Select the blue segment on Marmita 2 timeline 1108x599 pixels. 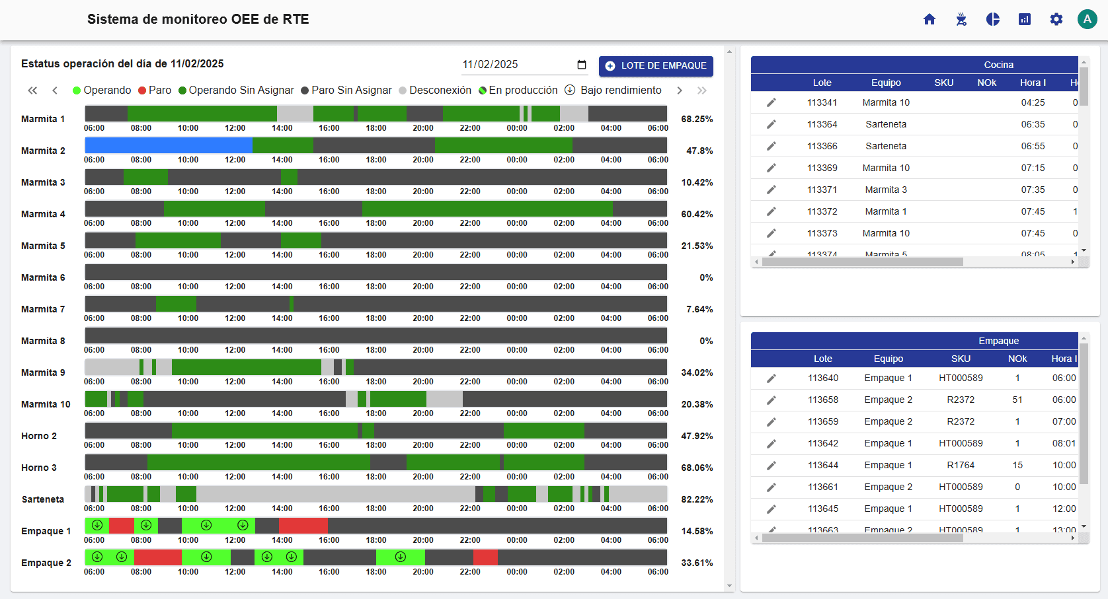(x=169, y=145)
